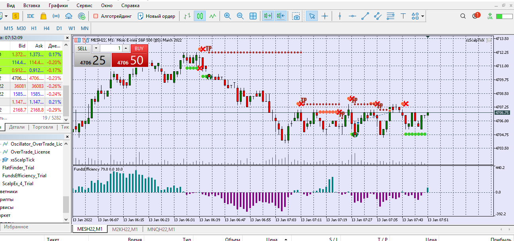
Task: Click the gold dollar sign icon
Action: (15, 16)
